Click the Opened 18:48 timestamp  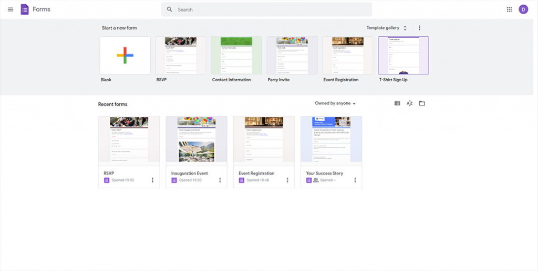pyautogui.click(x=257, y=180)
